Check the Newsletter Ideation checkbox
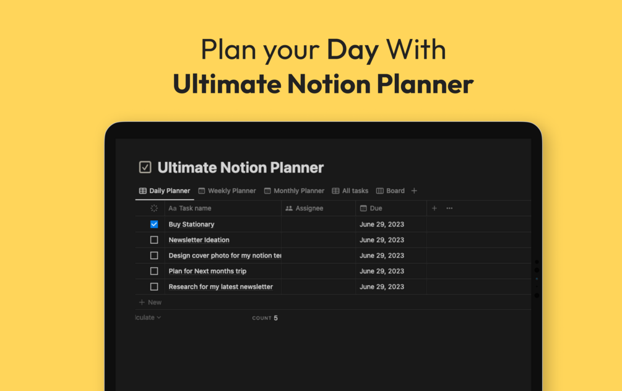This screenshot has width=622, height=391. pos(154,240)
